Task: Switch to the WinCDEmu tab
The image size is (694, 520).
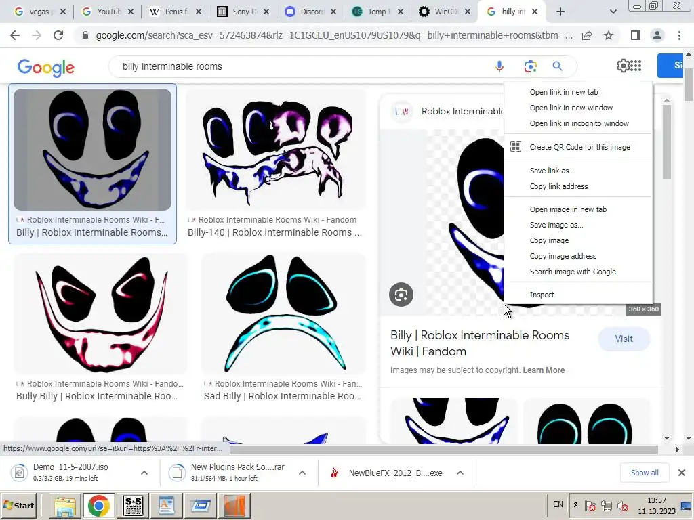Action: coord(445,12)
